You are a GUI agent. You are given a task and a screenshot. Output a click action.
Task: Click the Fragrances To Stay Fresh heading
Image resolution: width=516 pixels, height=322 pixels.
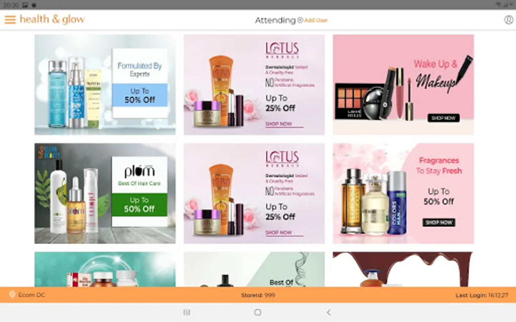tap(439, 166)
